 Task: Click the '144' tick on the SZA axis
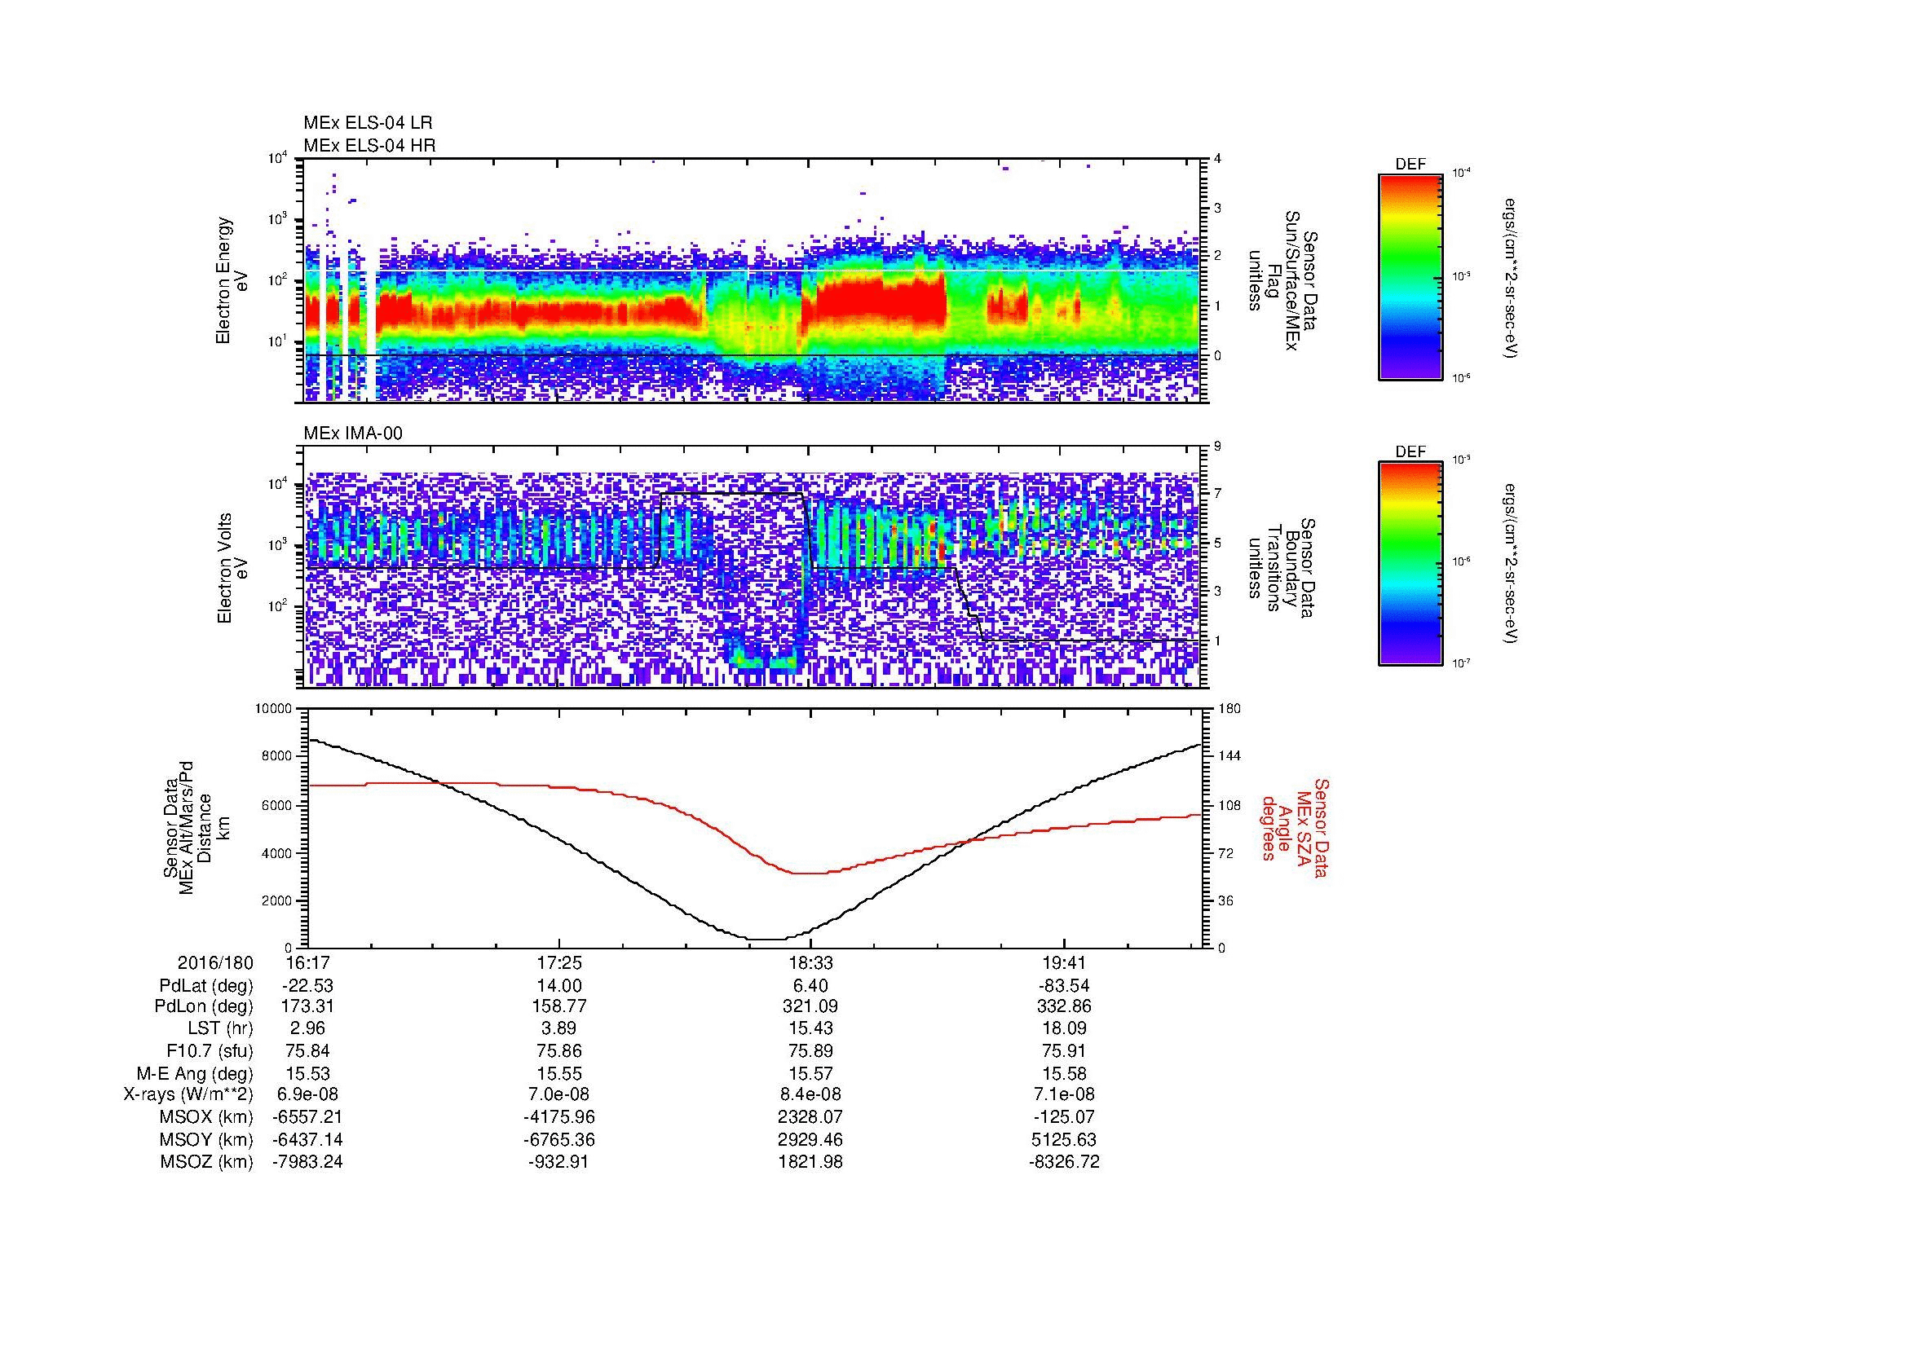(x=1229, y=756)
